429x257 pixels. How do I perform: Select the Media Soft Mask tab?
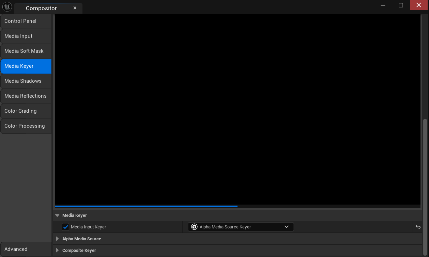(x=26, y=51)
